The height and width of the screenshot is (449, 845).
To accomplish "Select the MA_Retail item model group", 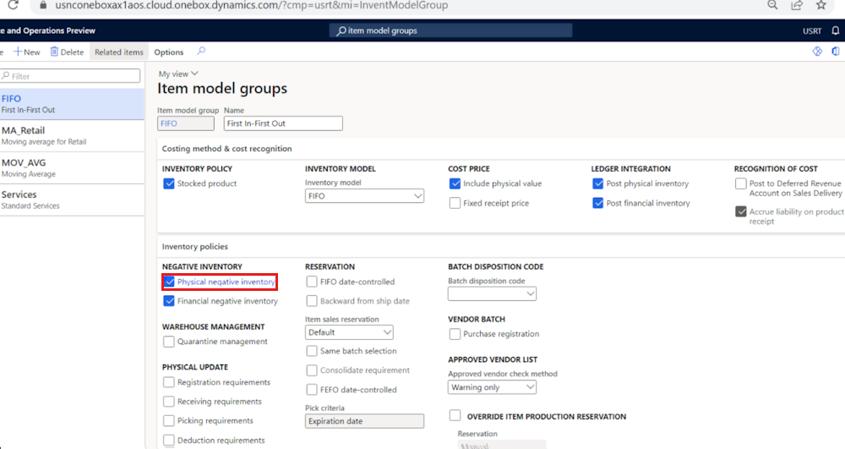I will [72, 136].
